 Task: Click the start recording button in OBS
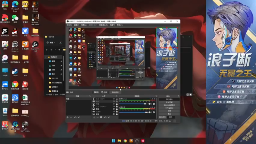[x=169, y=102]
